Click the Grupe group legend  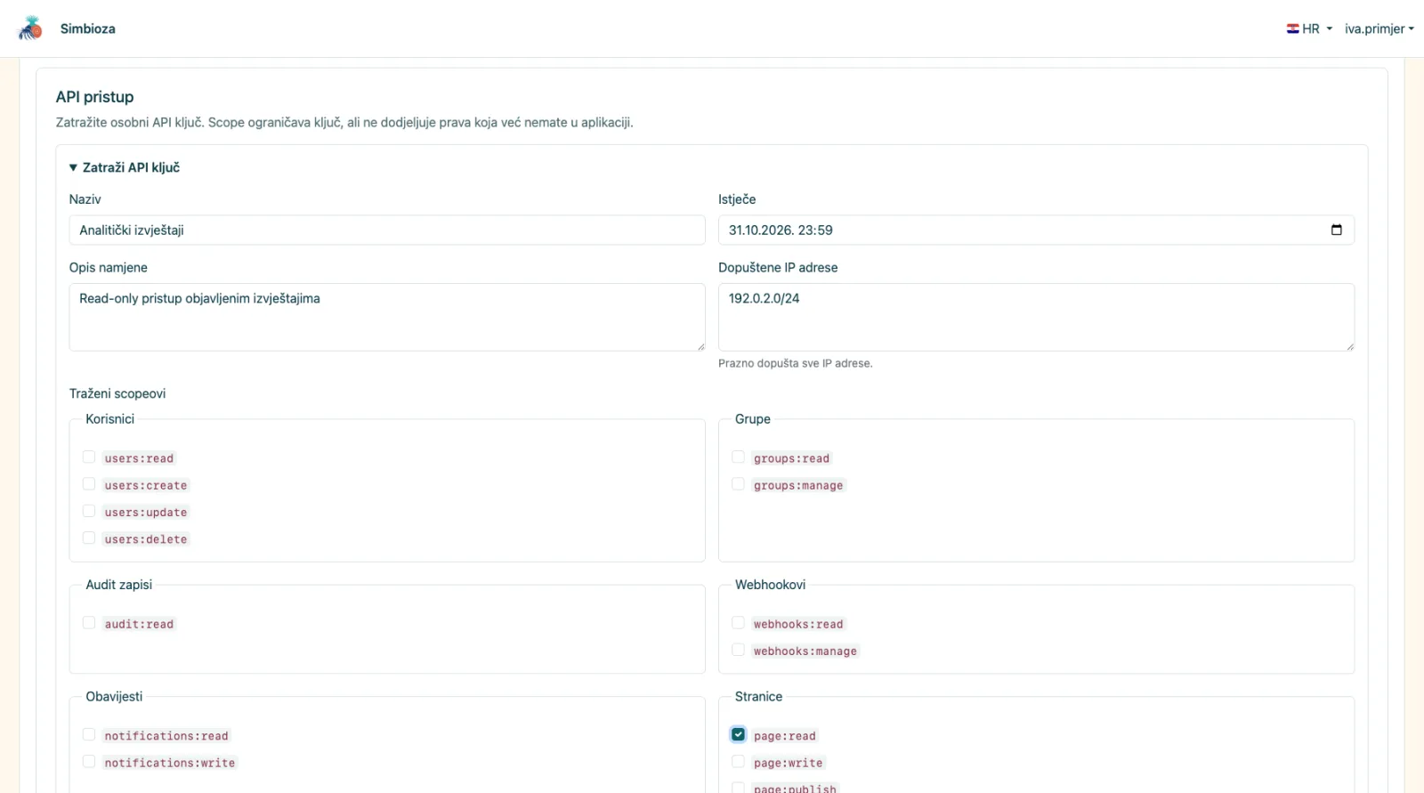753,419
